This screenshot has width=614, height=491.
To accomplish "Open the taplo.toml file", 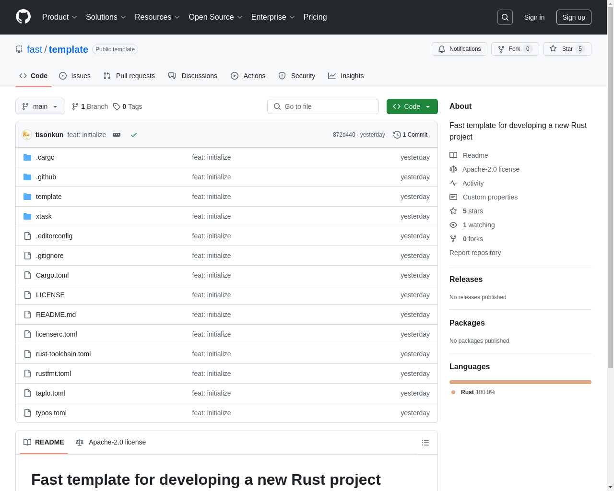I will coord(50,393).
